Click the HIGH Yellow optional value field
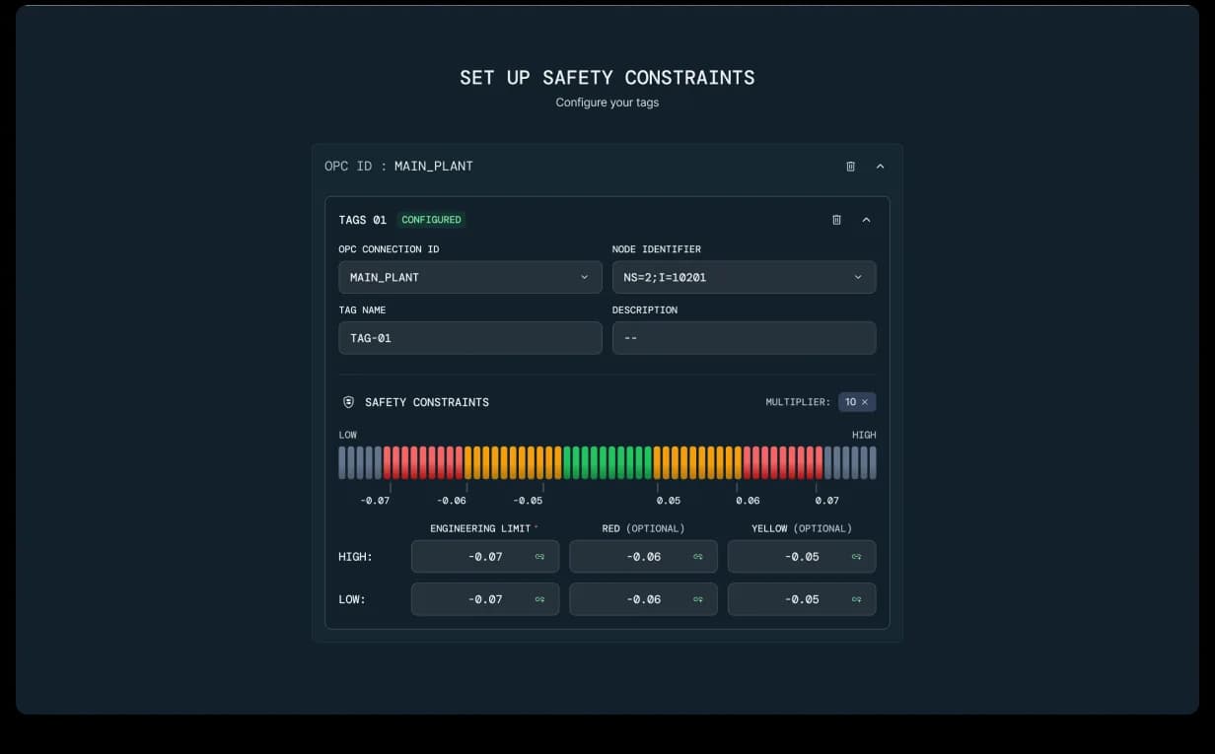1215x754 pixels. point(802,557)
